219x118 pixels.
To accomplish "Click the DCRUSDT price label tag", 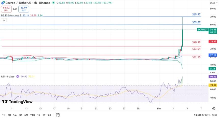I will (x=203, y=30).
